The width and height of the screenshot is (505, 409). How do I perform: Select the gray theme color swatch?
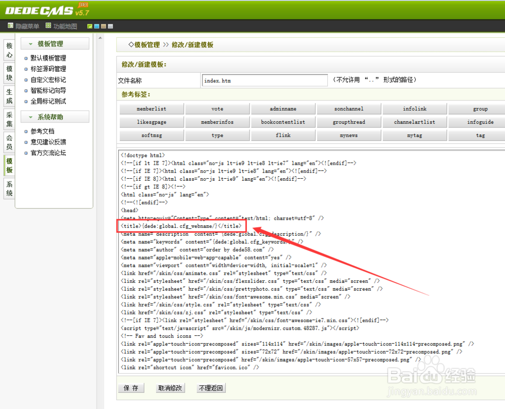(x=111, y=26)
